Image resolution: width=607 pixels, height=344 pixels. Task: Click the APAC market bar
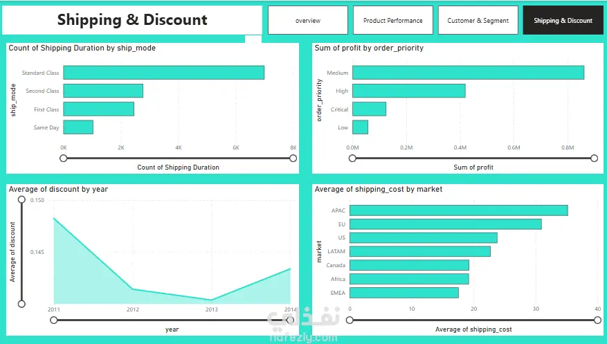[459, 210]
